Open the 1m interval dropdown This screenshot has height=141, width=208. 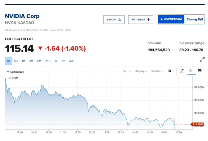click(x=127, y=71)
